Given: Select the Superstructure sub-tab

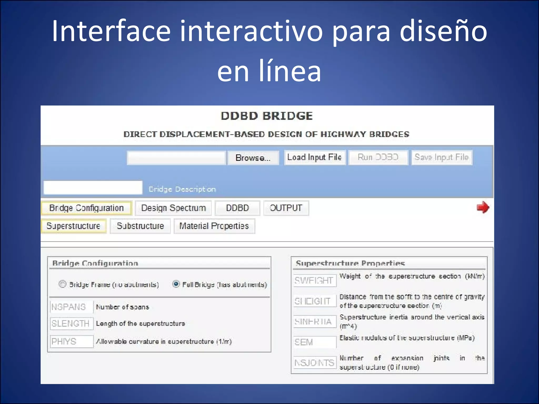Looking at the screenshot, I should (73, 226).
